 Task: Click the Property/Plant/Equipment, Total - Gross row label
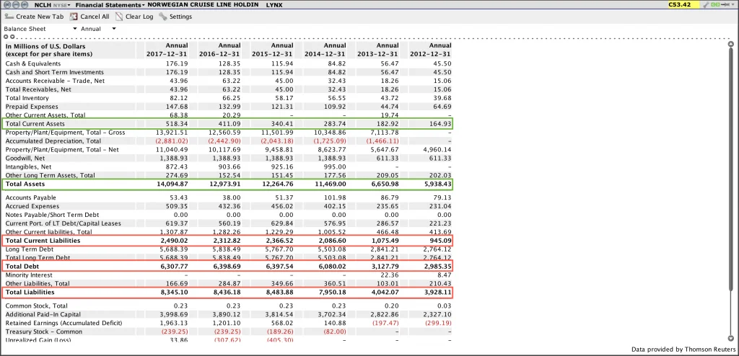click(x=65, y=133)
